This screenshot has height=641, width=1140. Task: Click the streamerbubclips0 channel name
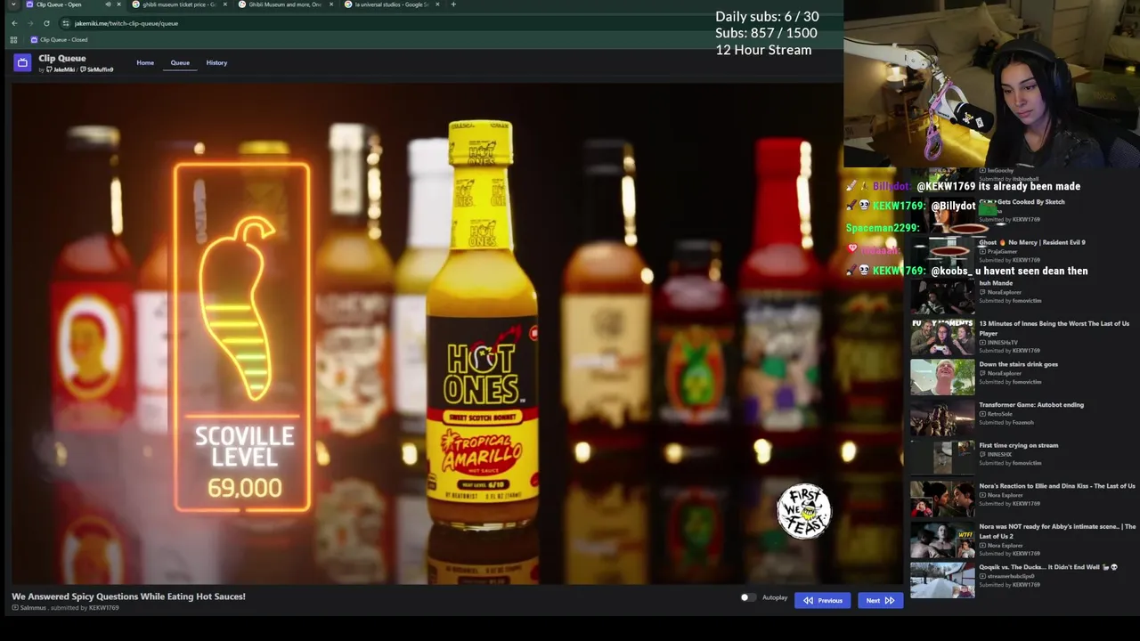[1013, 576]
